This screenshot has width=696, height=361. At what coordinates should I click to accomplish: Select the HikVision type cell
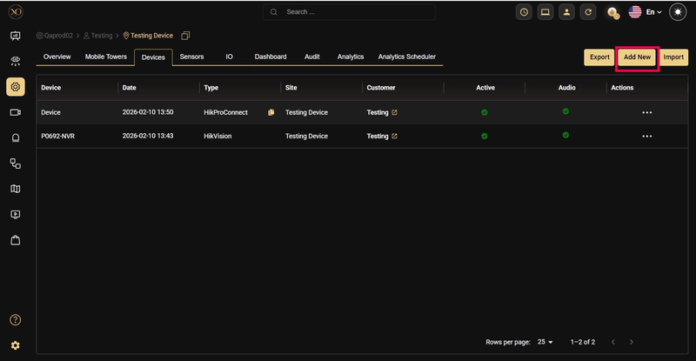click(217, 137)
